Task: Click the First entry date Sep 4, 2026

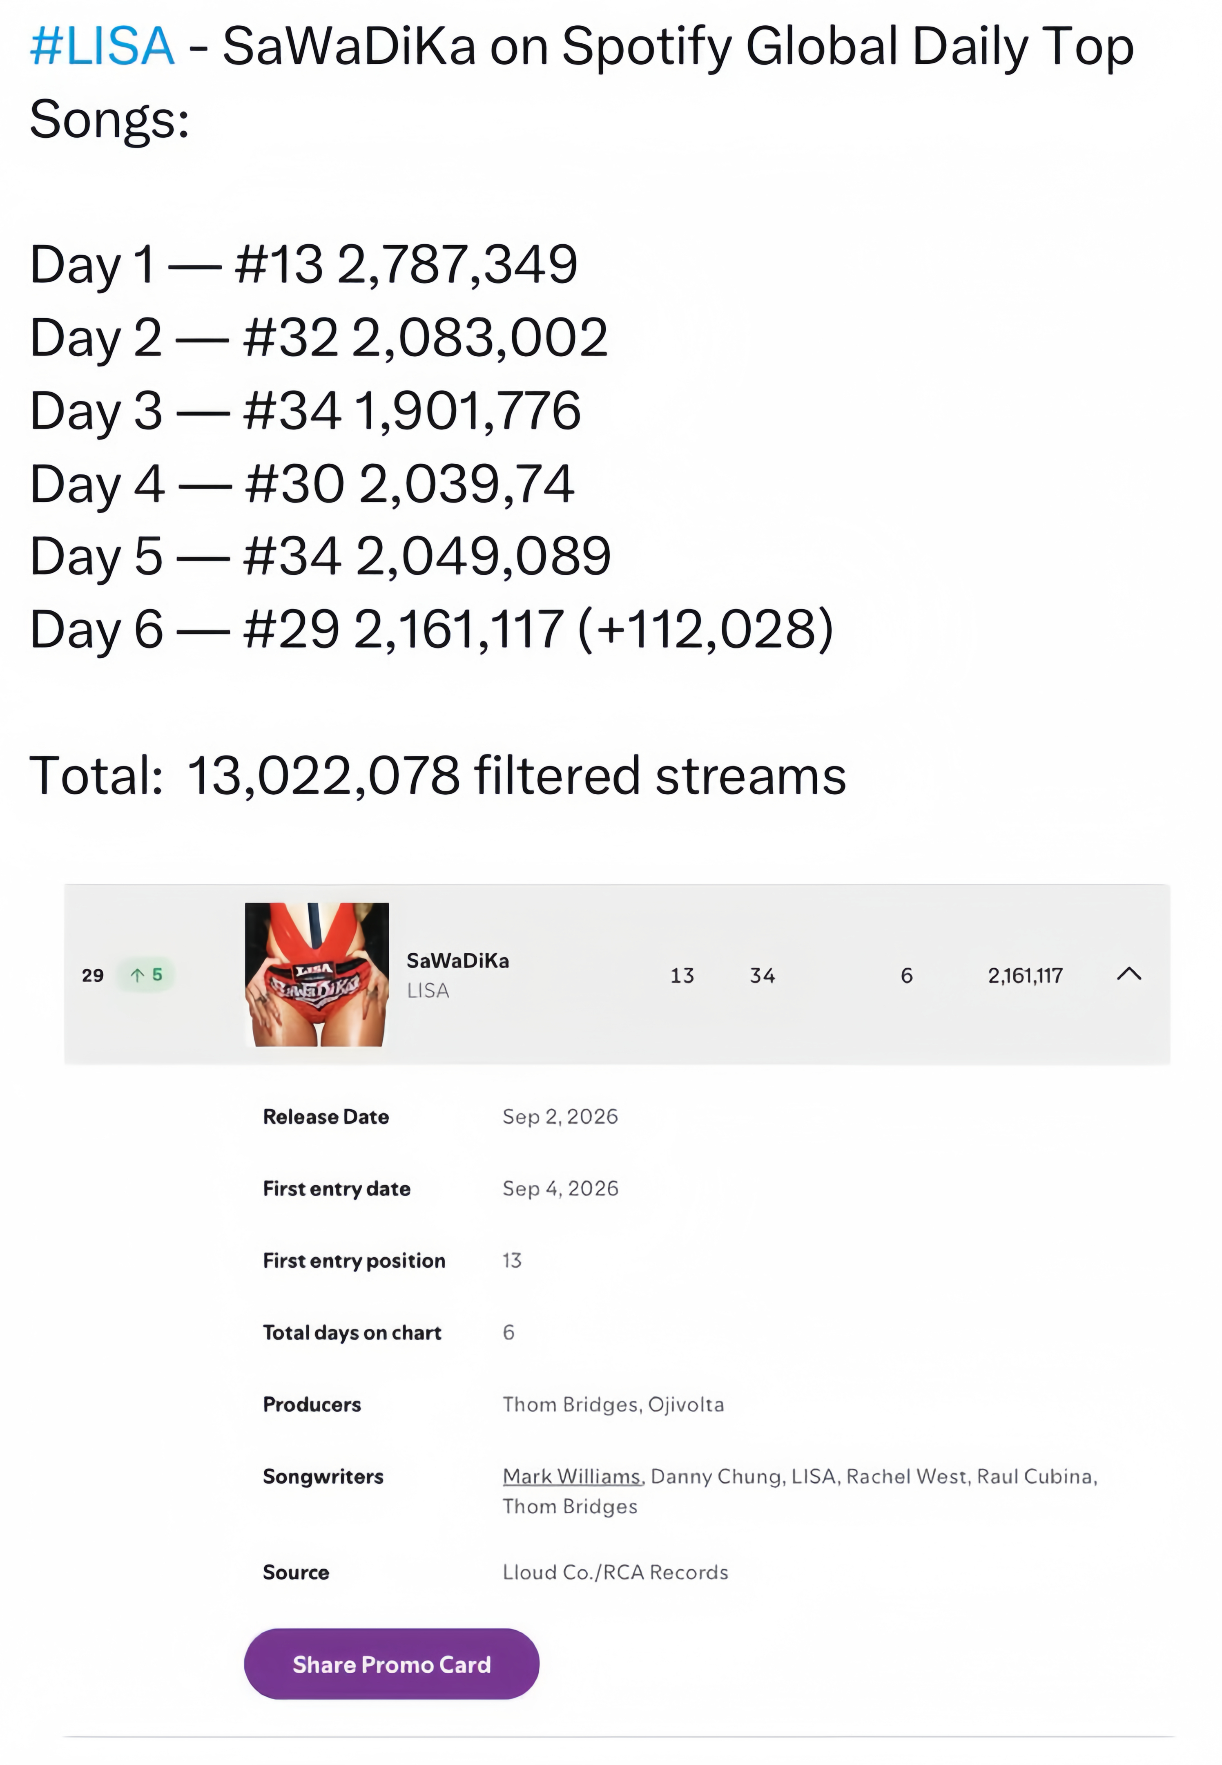Action: pyautogui.click(x=560, y=1189)
